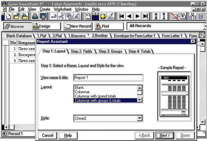Click the paste icon in toolbar
The width and height of the screenshot is (207, 141).
[77, 16]
